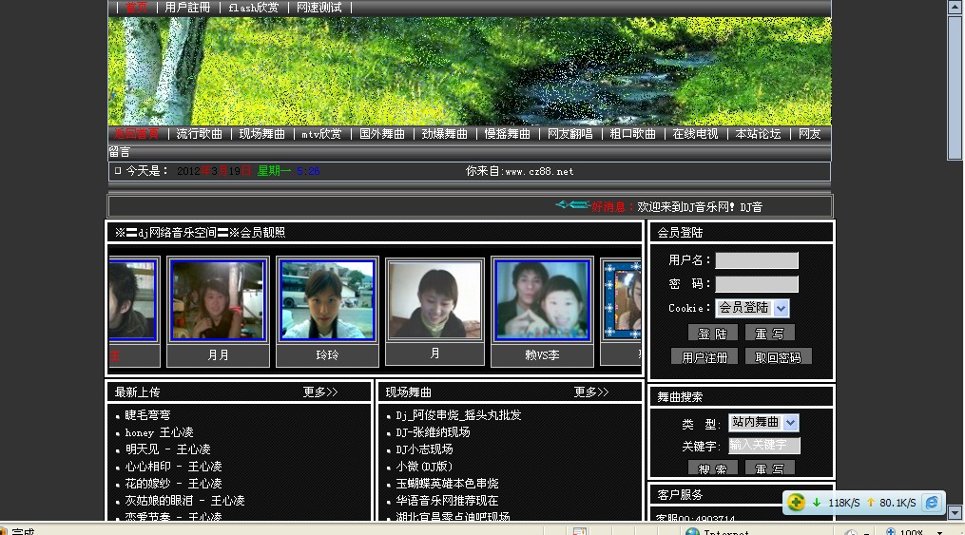Select 粗口歌曲 in navigation bar
Viewport: 965px width, 535px height.
tap(632, 133)
